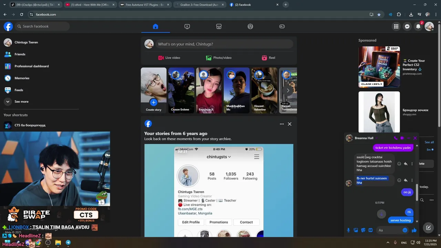Click What's on your mind box

click(x=224, y=44)
